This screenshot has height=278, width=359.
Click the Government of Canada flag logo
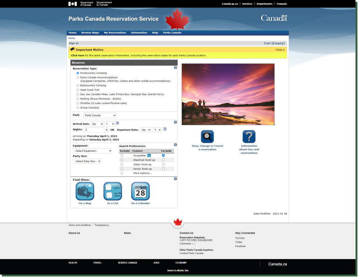point(73,4)
